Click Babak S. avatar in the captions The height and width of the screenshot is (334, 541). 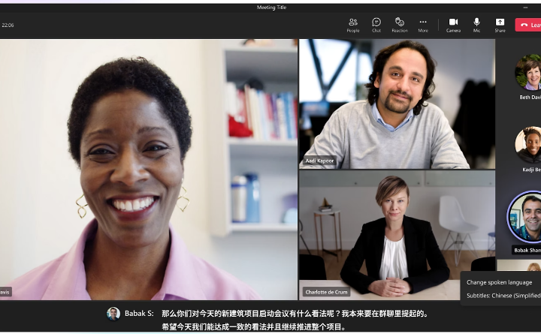[x=113, y=313]
